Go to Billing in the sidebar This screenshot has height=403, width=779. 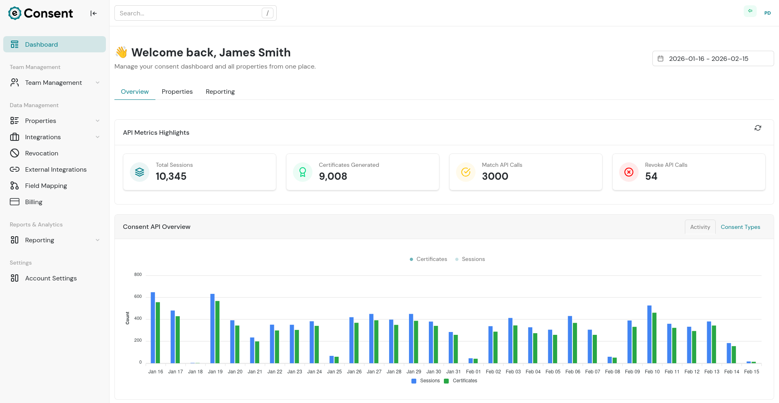(33, 202)
